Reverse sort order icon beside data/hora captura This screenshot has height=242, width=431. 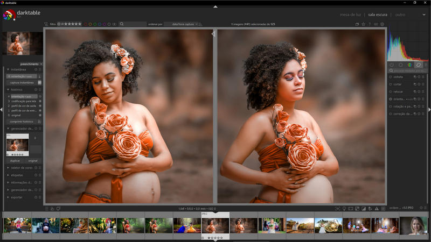pyautogui.click(x=200, y=24)
